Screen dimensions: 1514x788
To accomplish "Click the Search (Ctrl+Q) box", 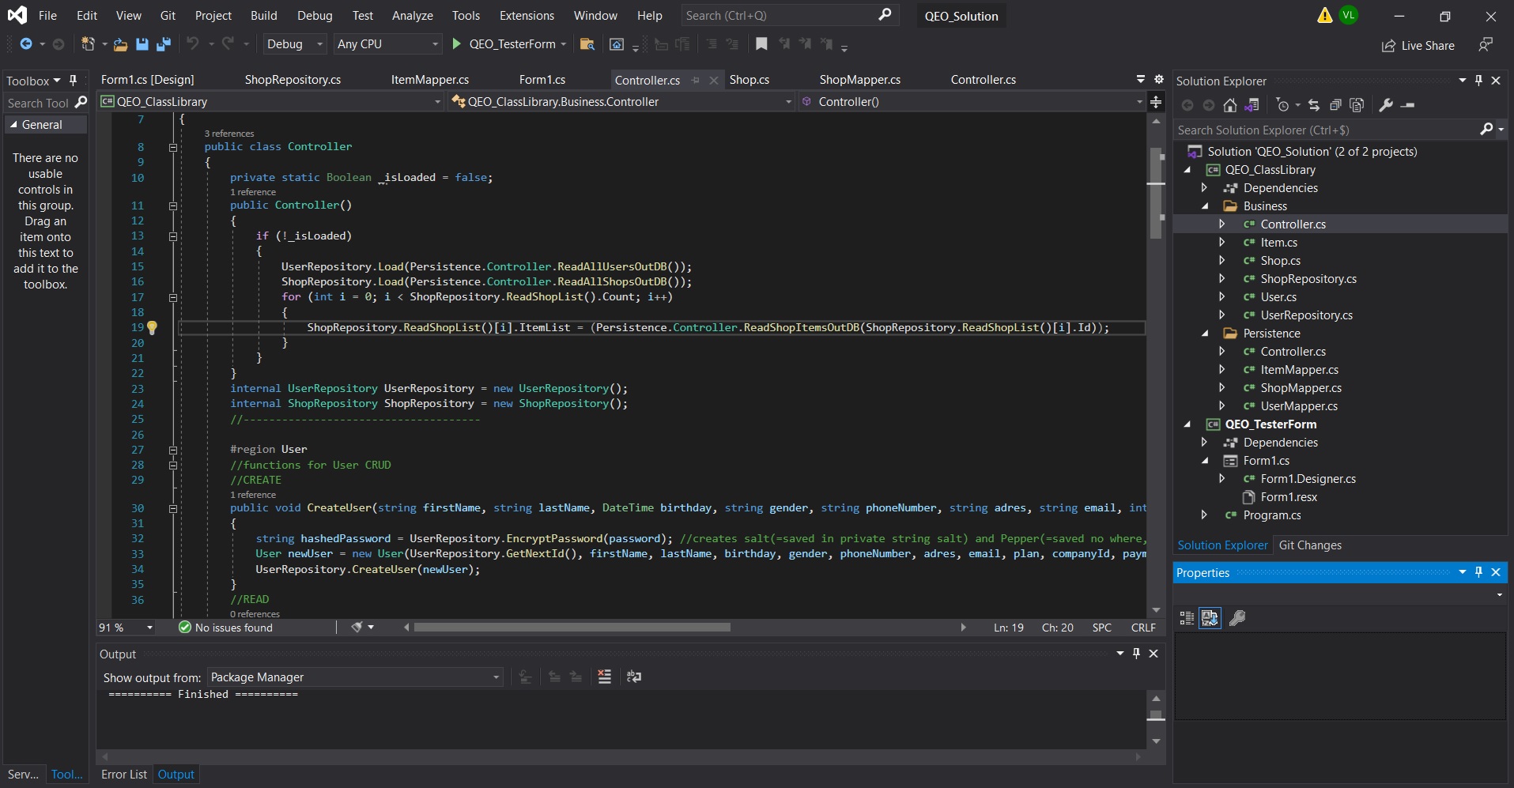I will click(789, 15).
